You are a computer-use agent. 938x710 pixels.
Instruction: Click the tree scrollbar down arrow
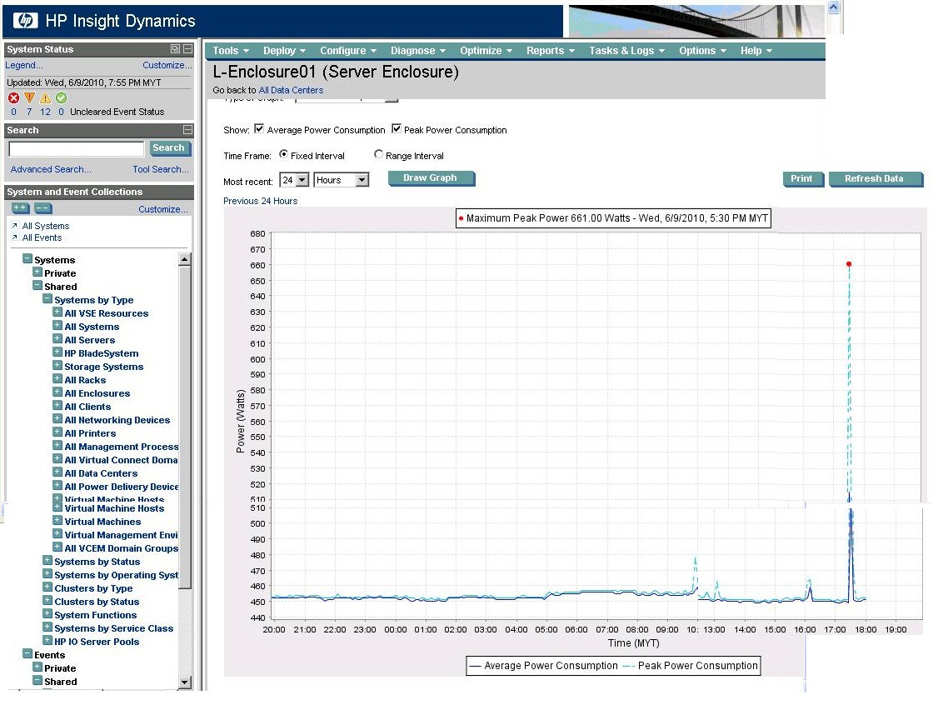(x=185, y=682)
